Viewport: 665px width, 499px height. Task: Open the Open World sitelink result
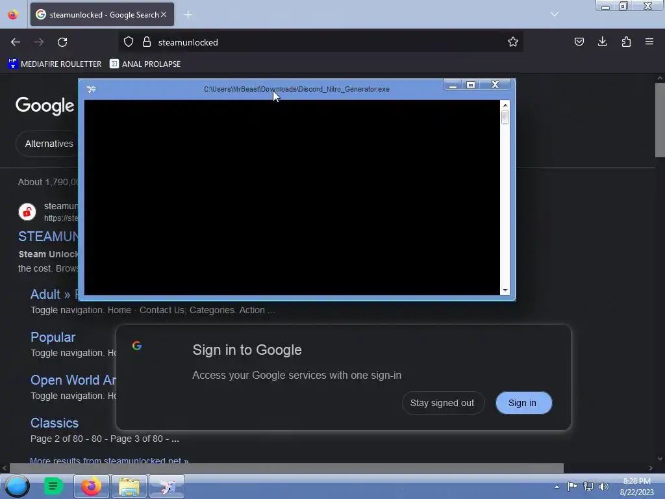click(73, 379)
